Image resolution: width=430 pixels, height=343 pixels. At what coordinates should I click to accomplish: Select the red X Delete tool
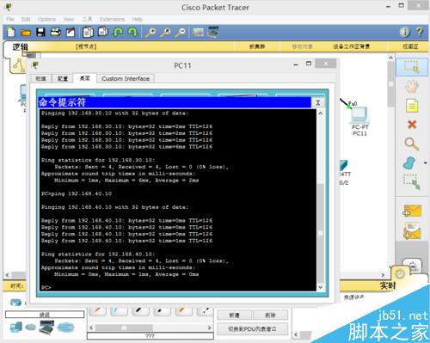(412, 125)
